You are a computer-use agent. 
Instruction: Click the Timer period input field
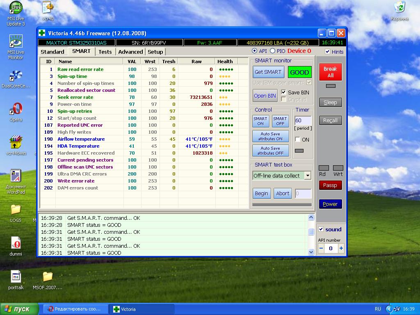(303, 121)
